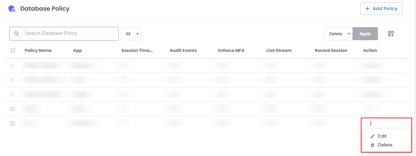The width and height of the screenshot is (416, 156).
Task: Click the search magnifier icon
Action: [17, 34]
